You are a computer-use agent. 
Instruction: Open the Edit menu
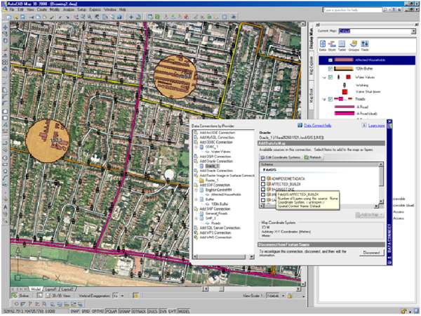[x=20, y=9]
